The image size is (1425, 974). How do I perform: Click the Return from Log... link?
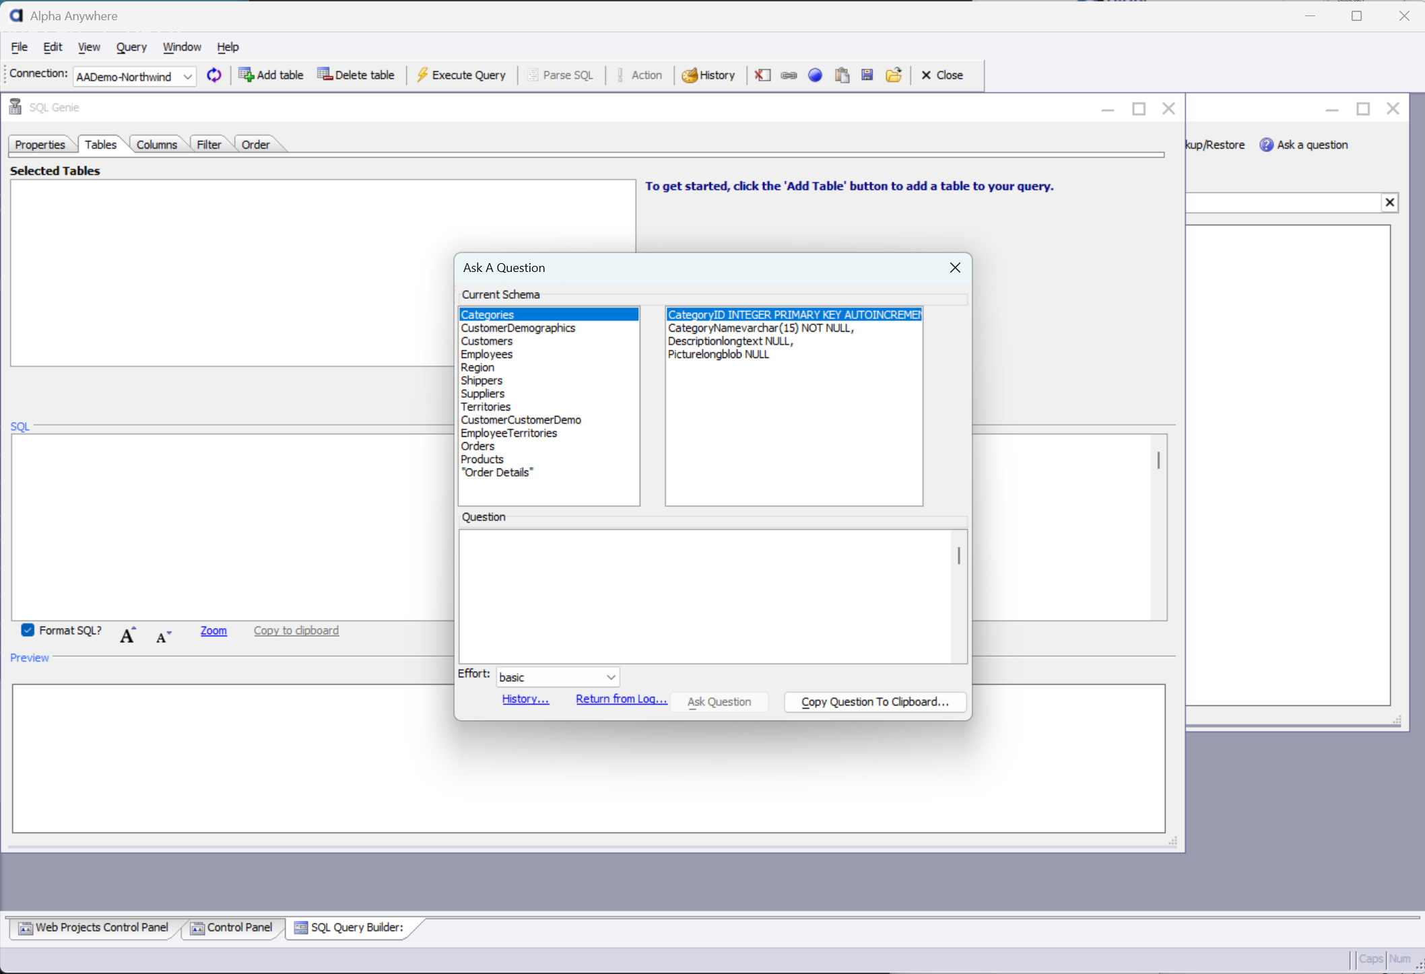(622, 699)
